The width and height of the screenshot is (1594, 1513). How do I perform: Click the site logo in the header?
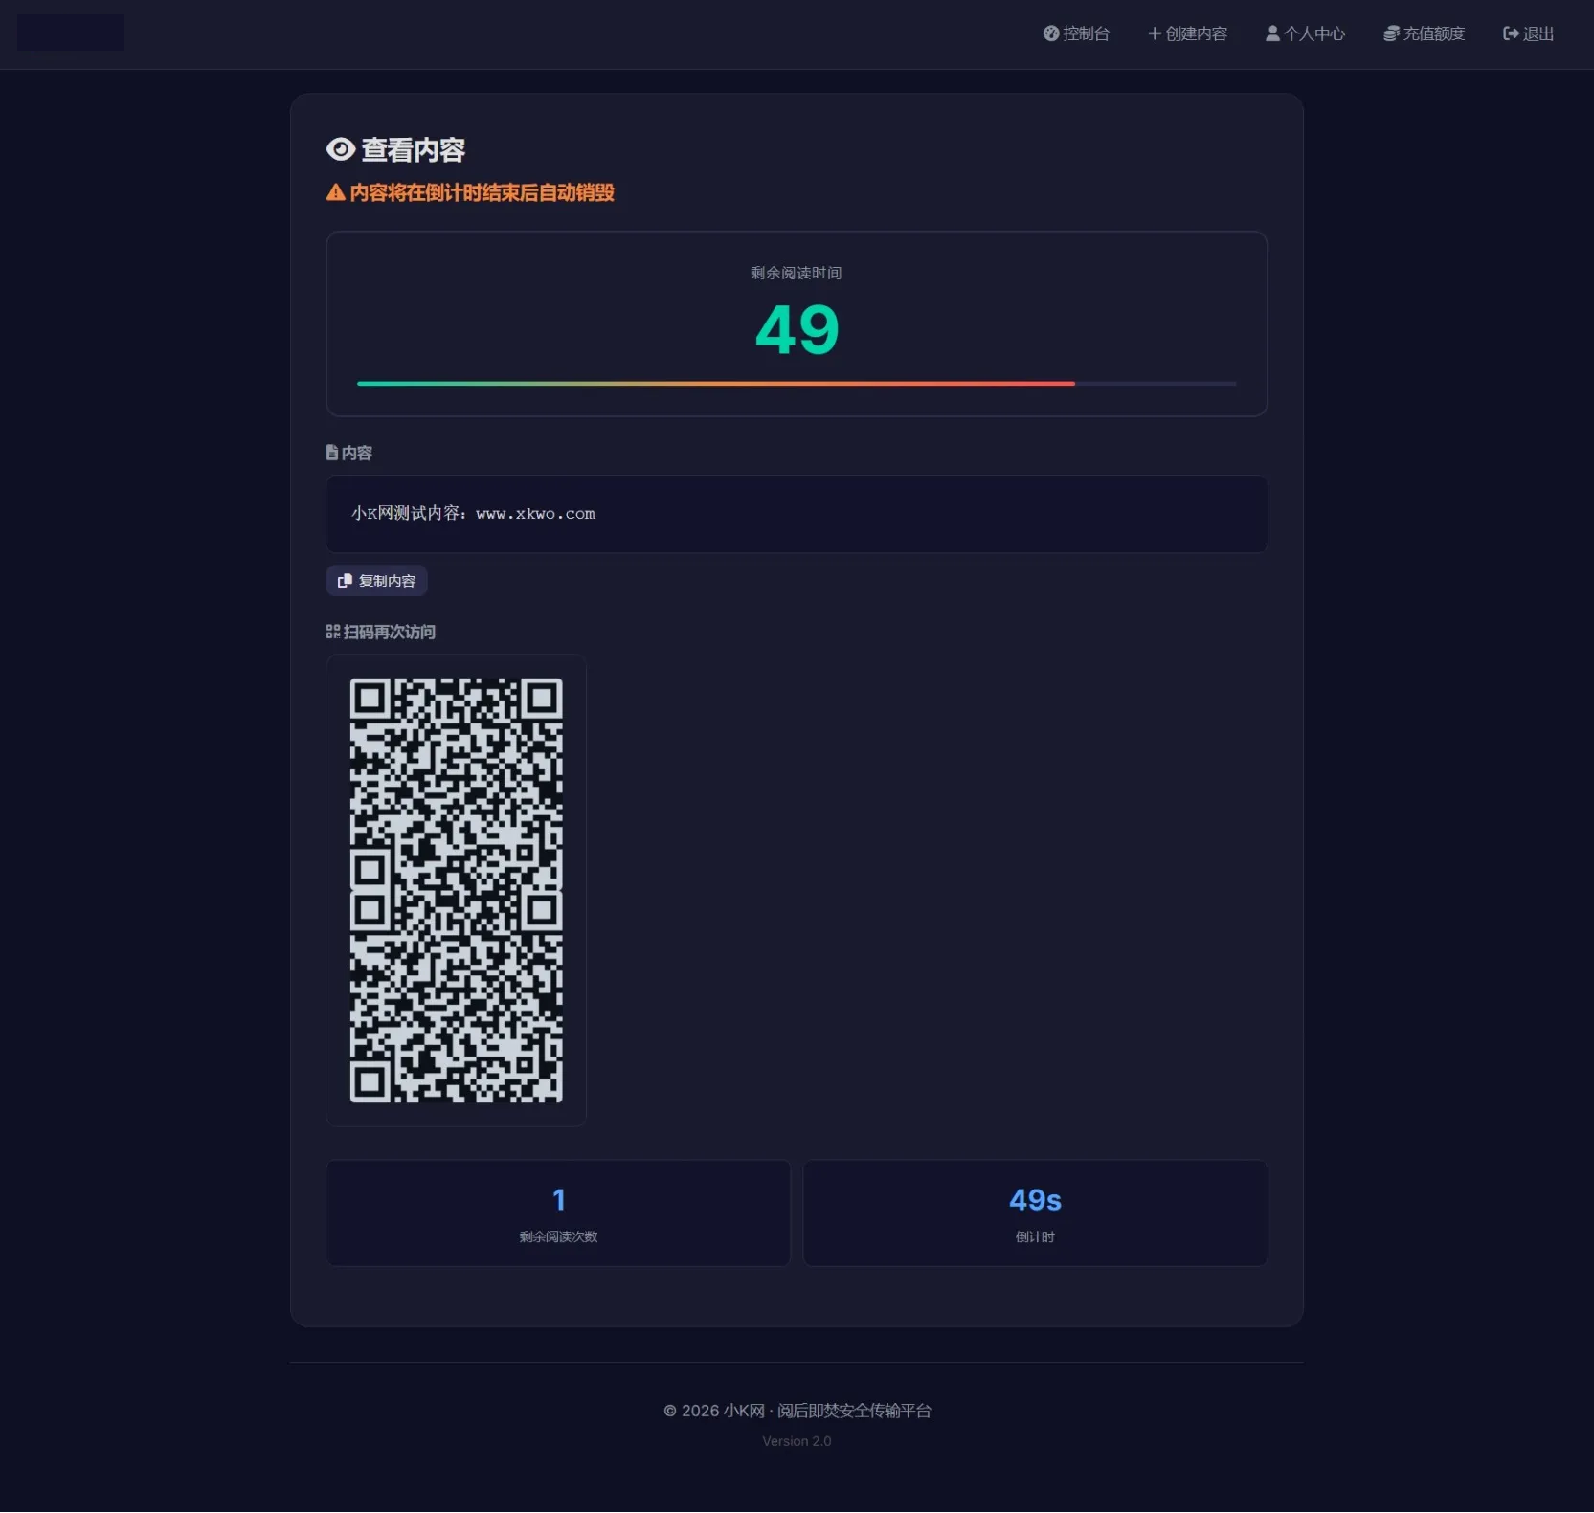point(71,33)
